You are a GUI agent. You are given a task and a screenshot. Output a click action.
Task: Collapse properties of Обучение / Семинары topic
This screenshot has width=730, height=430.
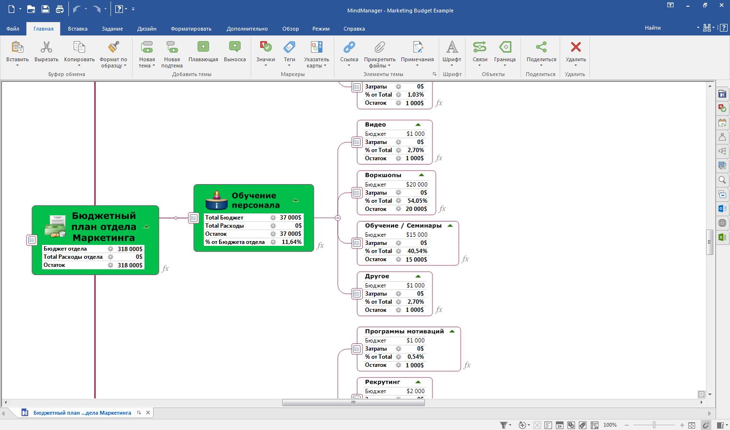tap(450, 226)
